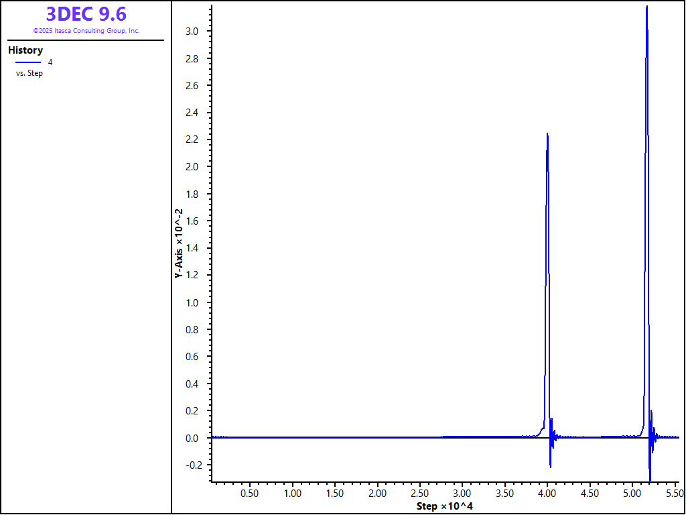Select history label 4 in the legend
686x515 pixels.
(50, 62)
